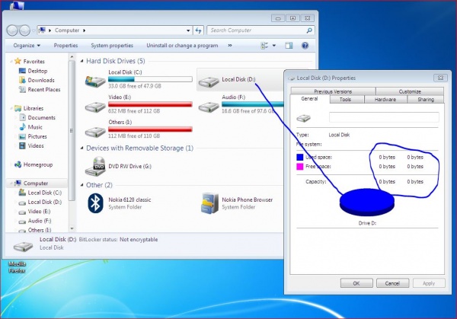Image resolution: width=457 pixels, height=319 pixels.
Task: Open Libraries in navigation pane
Action: click(34, 108)
